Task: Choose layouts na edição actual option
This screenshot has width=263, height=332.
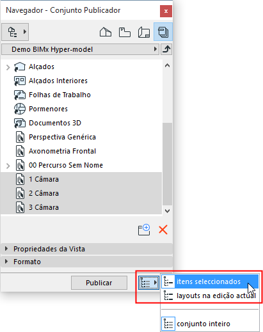Action: click(210, 296)
